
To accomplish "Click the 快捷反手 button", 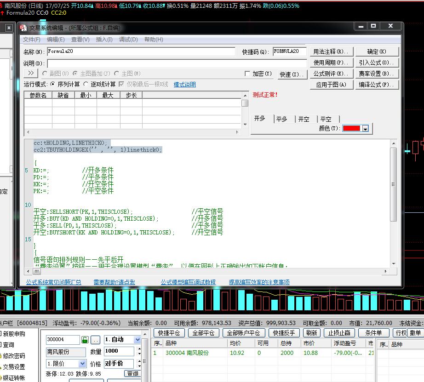I will click(x=284, y=333).
